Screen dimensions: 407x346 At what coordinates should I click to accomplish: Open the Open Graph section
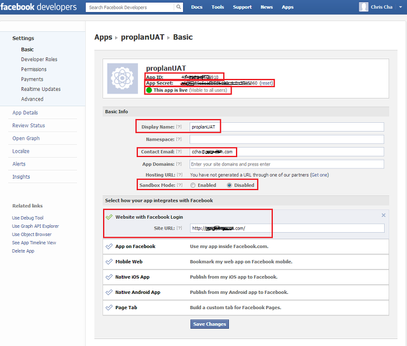coord(26,139)
